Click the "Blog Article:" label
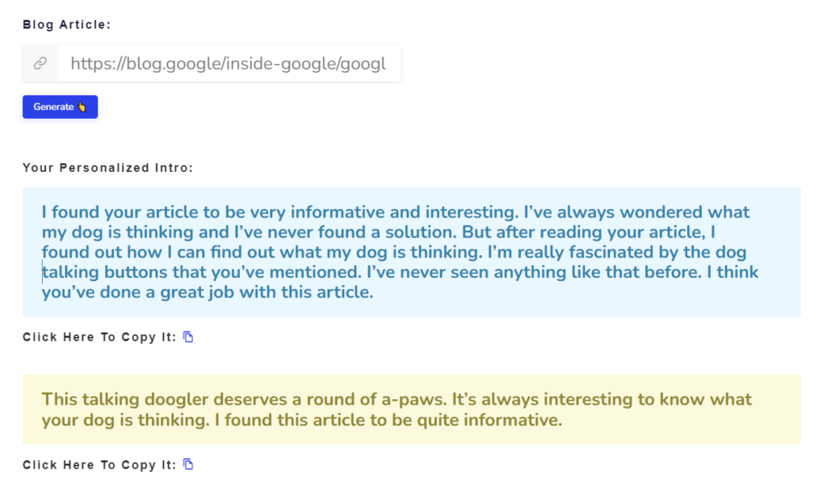 click(x=66, y=25)
